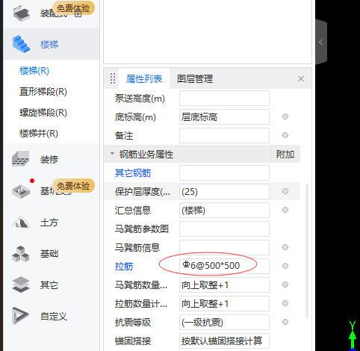Click the 马凳筋参数图 row label
Viewport: 360px width, 351px height.
(142, 229)
